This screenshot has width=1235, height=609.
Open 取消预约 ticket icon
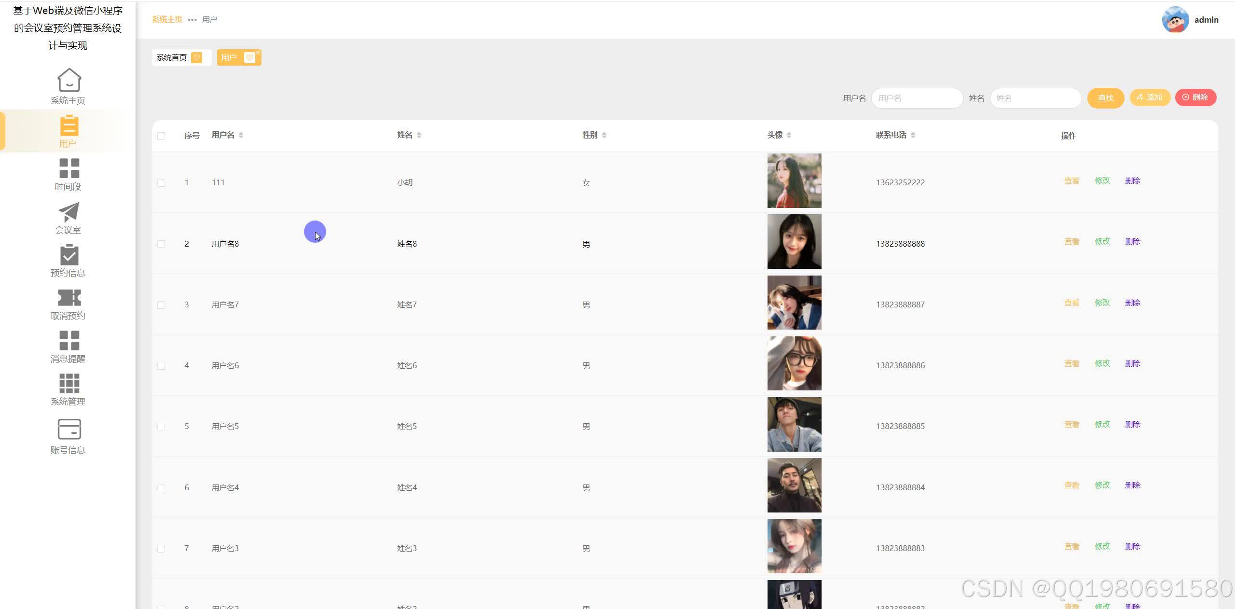click(69, 298)
